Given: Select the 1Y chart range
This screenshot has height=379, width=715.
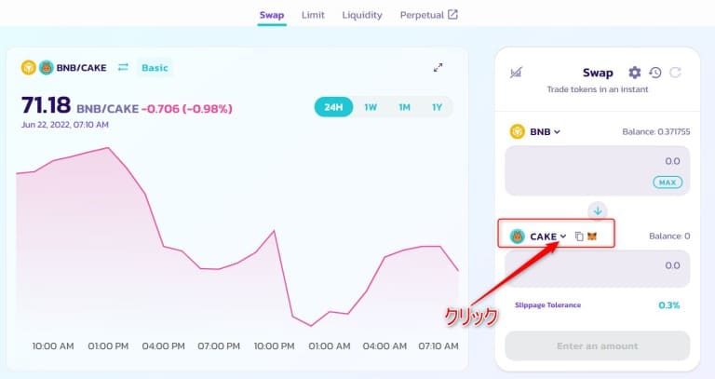Looking at the screenshot, I should click(x=437, y=107).
